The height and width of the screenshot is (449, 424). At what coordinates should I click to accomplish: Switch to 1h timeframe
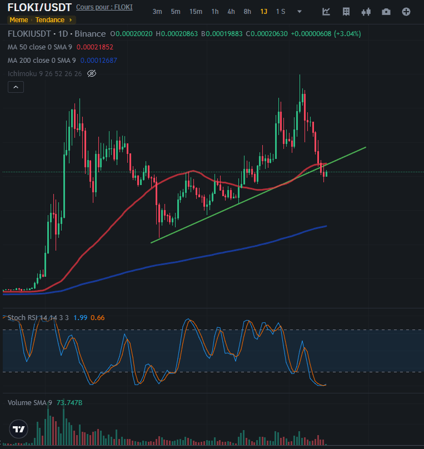215,12
